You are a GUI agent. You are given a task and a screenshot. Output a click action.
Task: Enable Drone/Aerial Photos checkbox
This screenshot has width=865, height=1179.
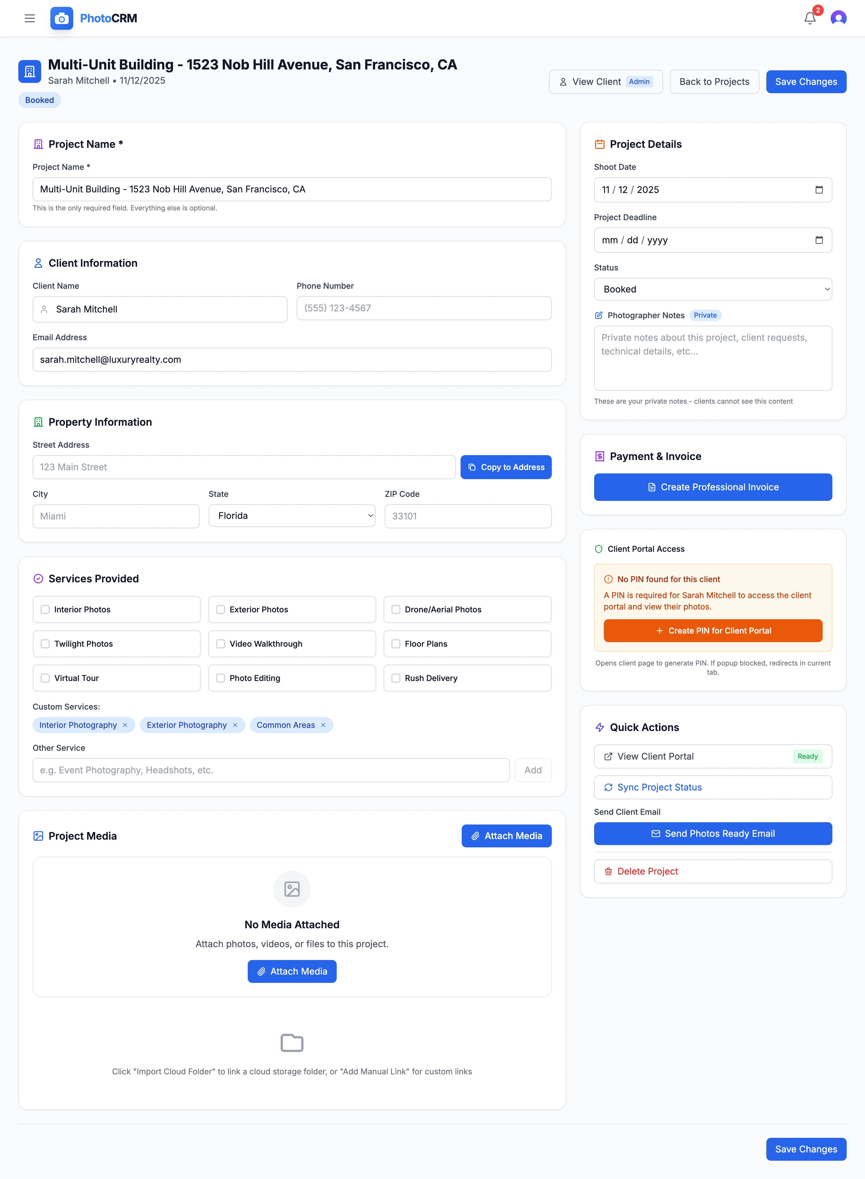(x=396, y=610)
